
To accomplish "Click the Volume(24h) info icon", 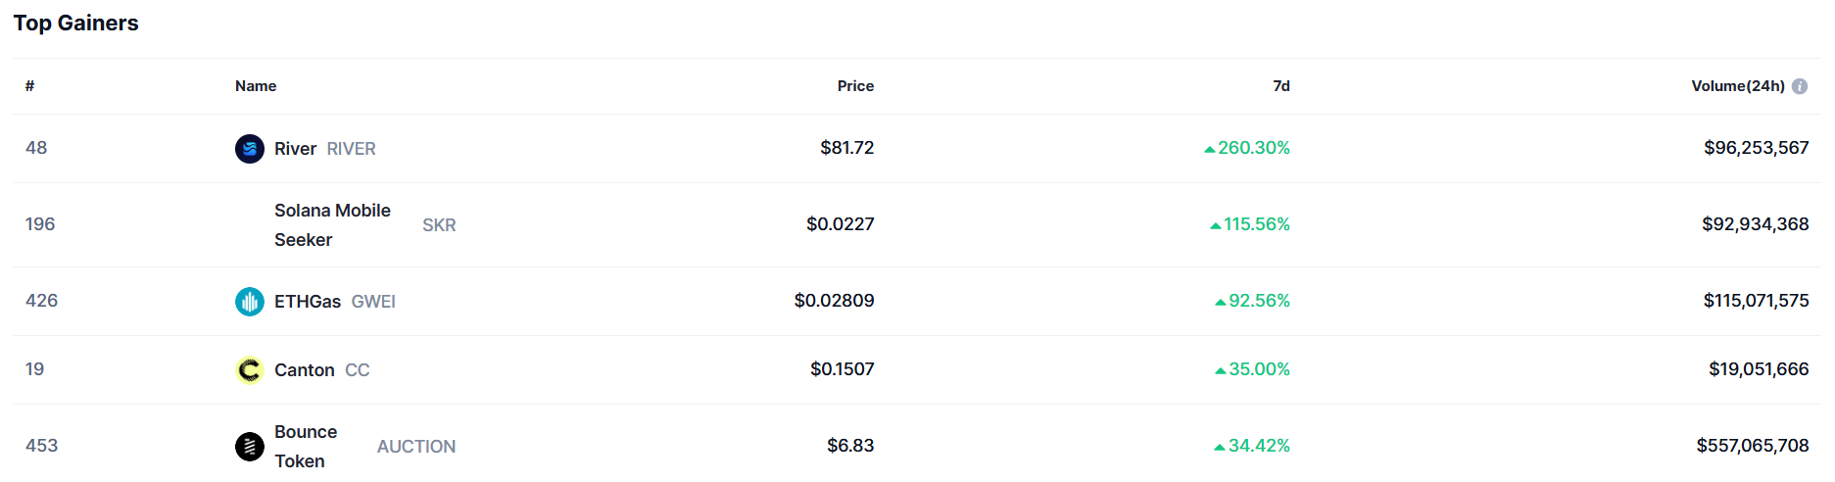I will tap(1800, 86).
